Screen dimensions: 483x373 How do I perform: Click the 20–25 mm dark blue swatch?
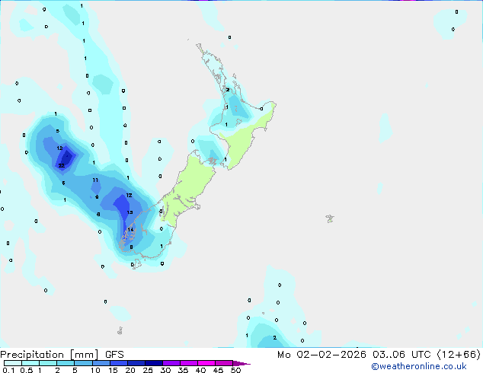[x=136, y=363]
